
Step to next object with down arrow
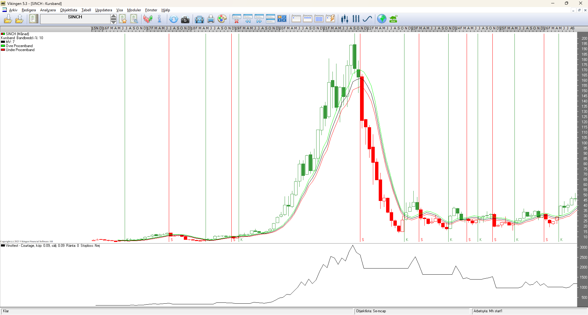pos(113,21)
